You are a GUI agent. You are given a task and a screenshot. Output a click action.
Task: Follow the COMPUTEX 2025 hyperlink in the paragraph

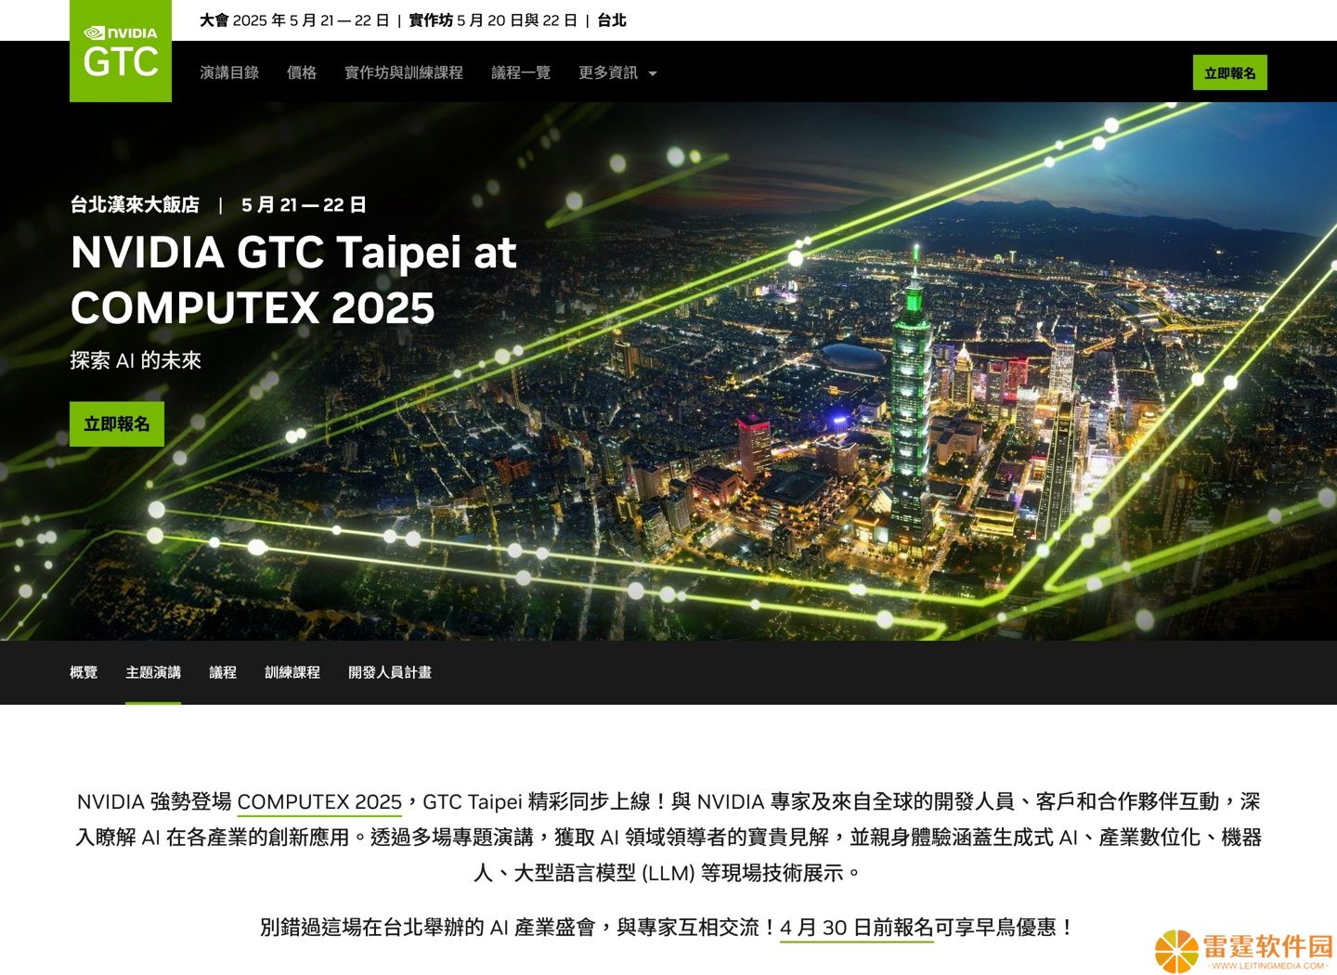[319, 801]
